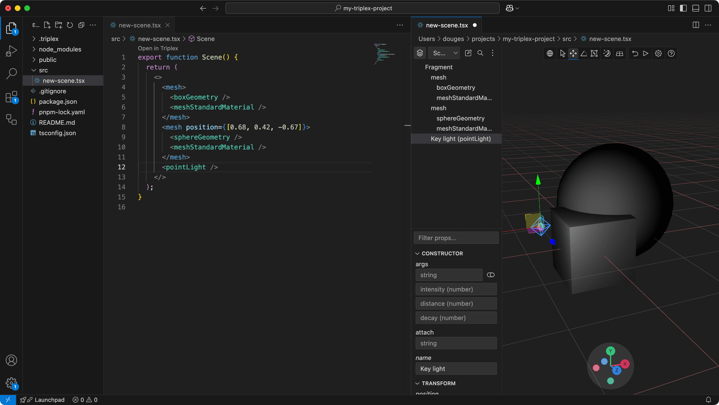Select the translate (move) tool
719x405 pixels.
click(573, 53)
